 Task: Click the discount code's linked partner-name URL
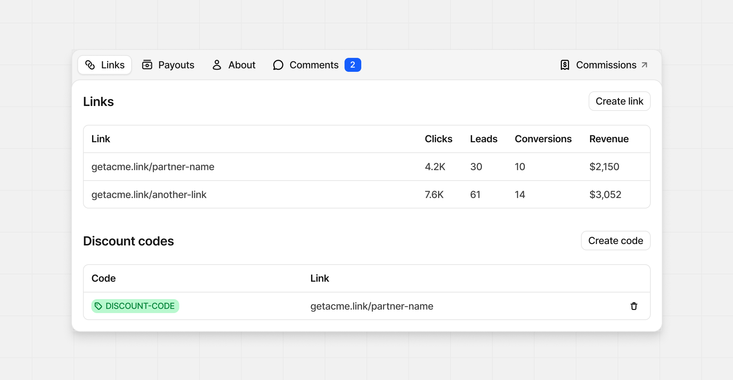(372, 306)
